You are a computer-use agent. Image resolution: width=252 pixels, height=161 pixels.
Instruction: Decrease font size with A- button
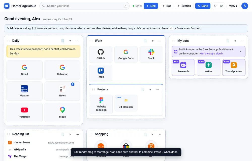pos(215,6)
